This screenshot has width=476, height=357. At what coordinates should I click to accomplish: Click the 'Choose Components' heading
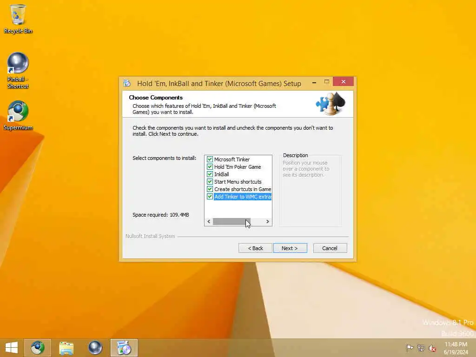click(x=156, y=98)
